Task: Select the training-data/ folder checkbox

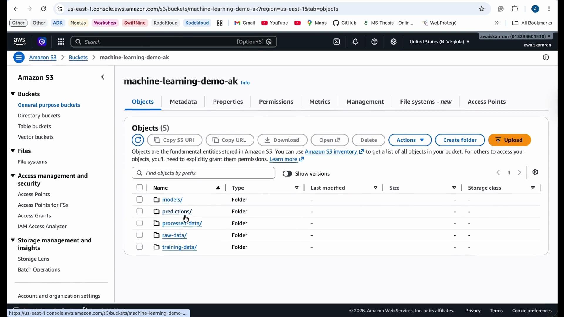Action: 140,247
